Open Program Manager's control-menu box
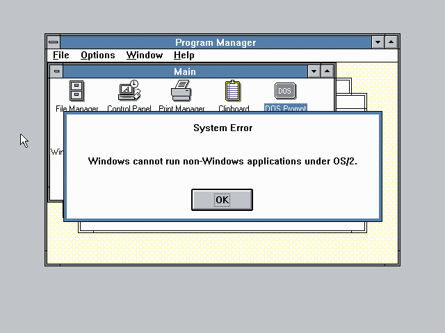The image size is (445, 333). [54, 42]
